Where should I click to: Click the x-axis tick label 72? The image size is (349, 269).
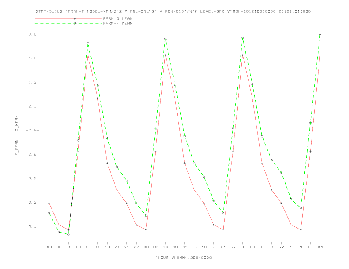tap(281, 247)
